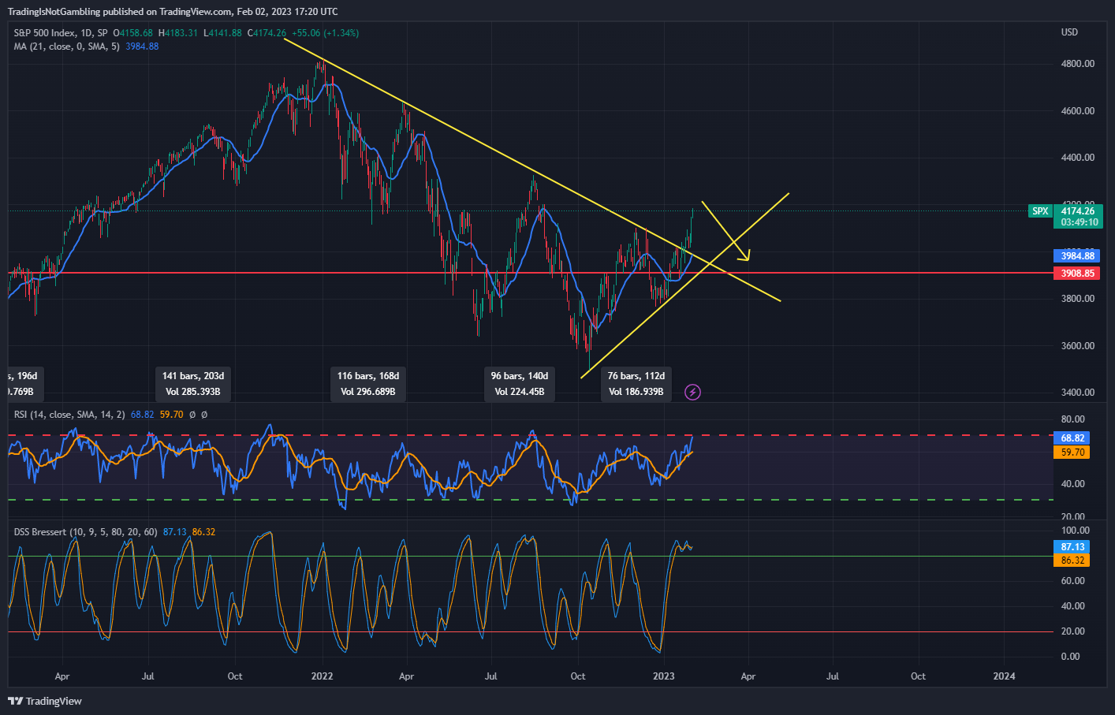Click the 3984.88 value beside MA legend
The height and width of the screenshot is (715, 1115).
[142, 47]
